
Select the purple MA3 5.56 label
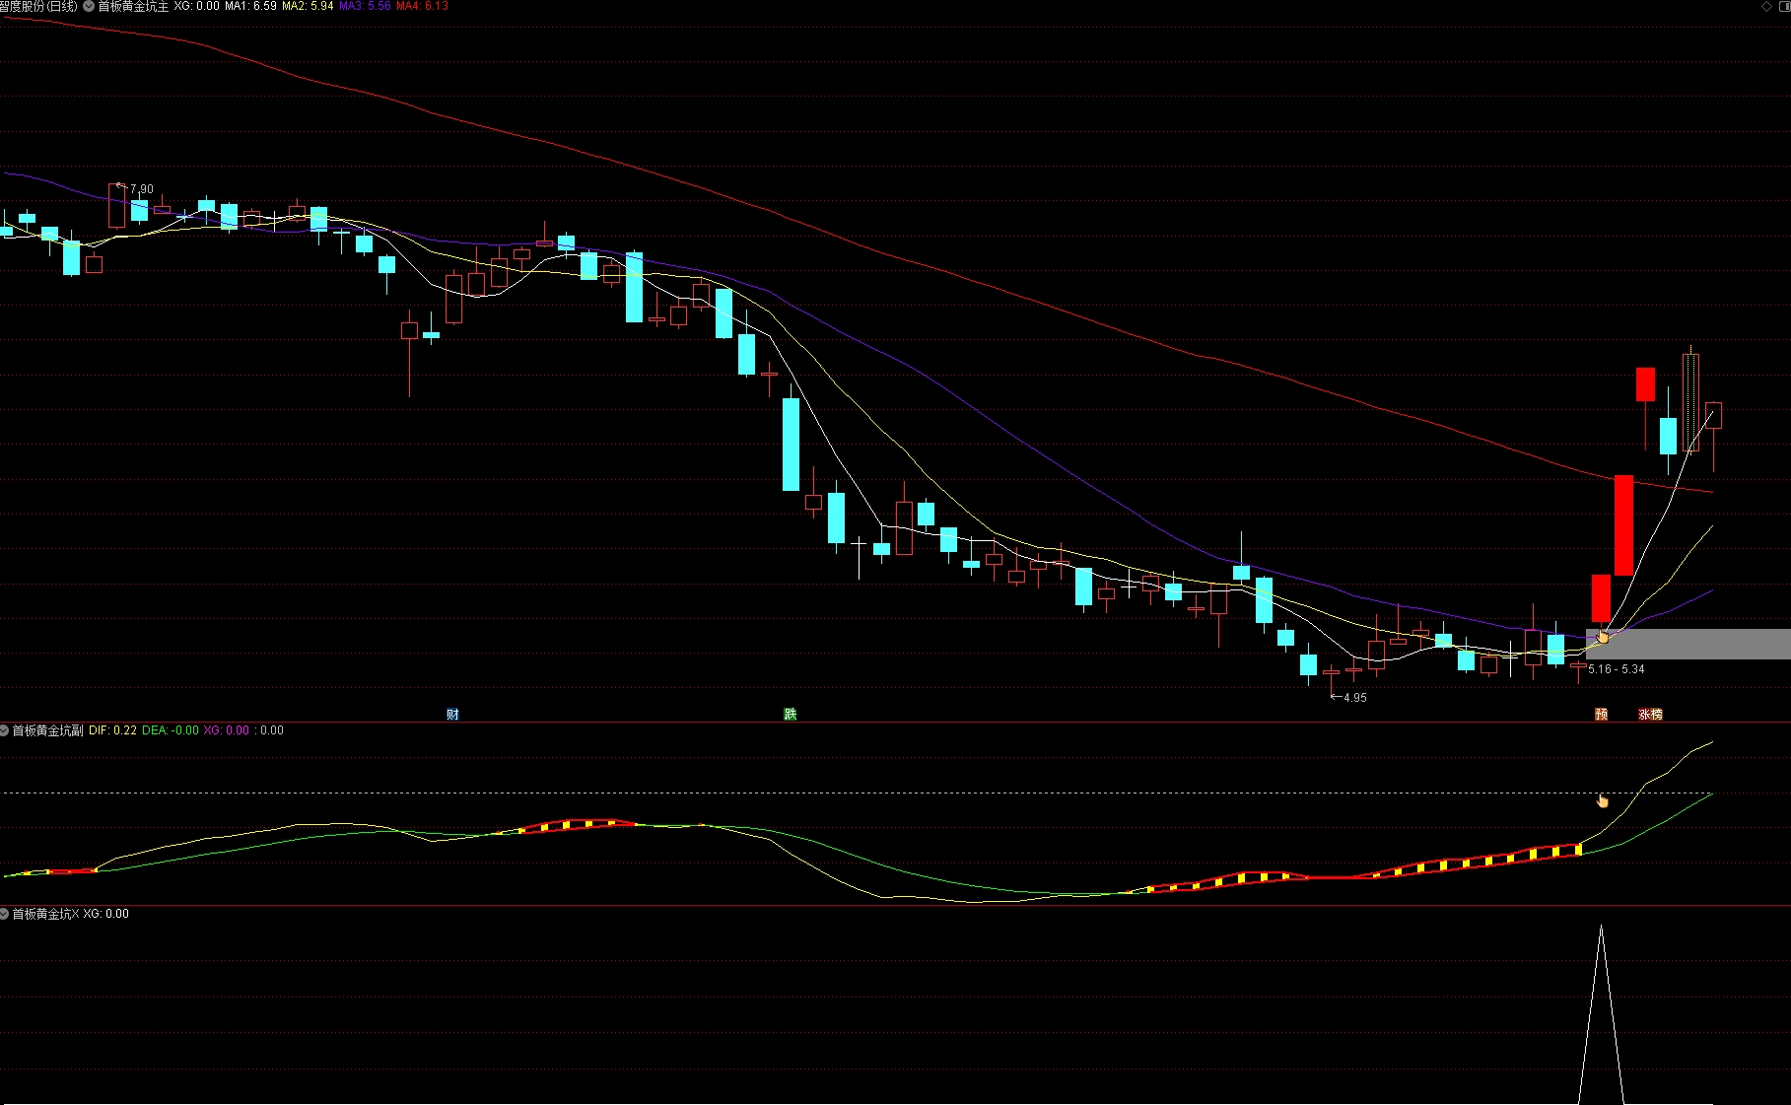point(365,6)
